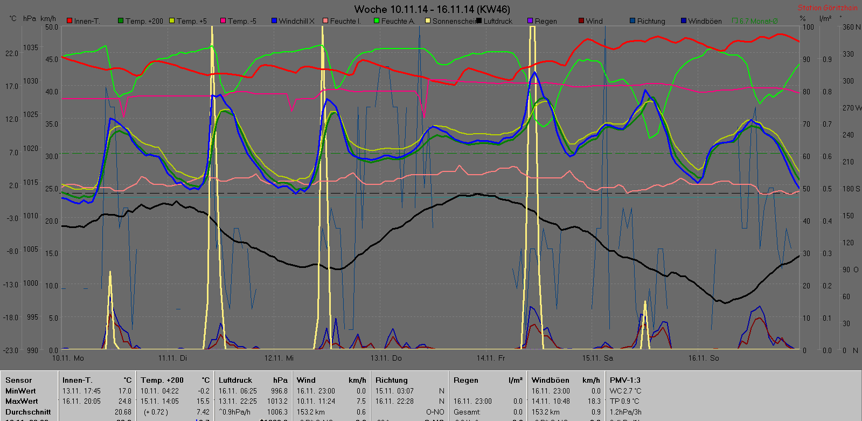Click the steel blue Richtung legend swatch
This screenshot has width=862, height=421.
click(x=632, y=21)
